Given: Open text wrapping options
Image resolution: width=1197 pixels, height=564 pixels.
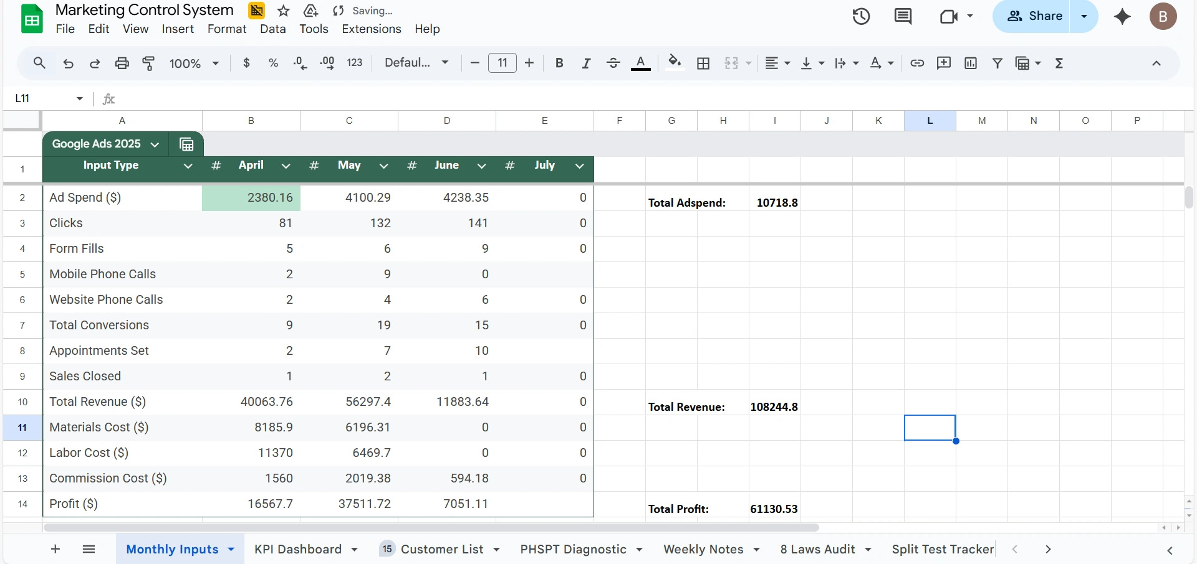Looking at the screenshot, I should [847, 63].
